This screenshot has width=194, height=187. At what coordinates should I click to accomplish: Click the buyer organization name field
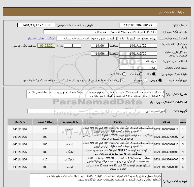click(100, 32)
